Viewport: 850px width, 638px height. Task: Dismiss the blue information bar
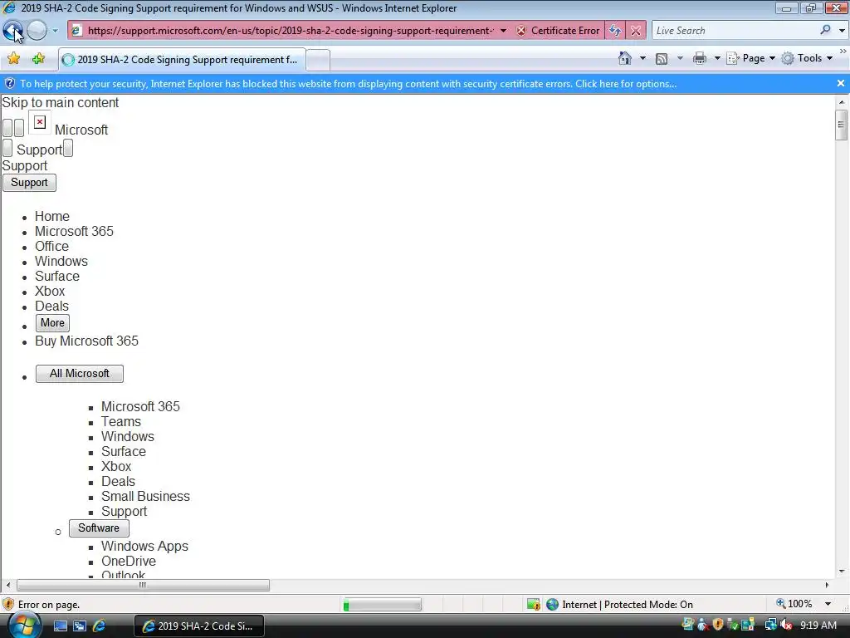tap(840, 84)
